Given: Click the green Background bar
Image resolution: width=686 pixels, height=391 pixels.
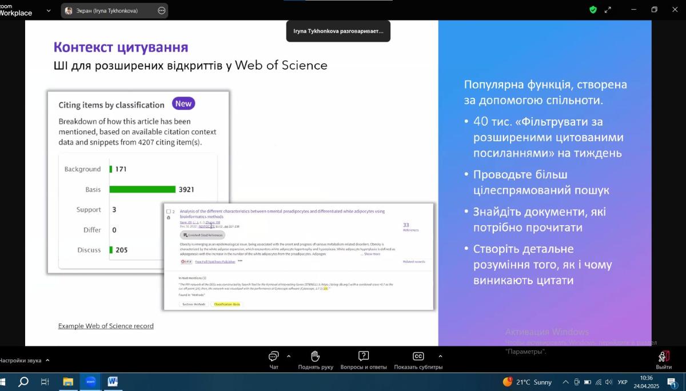Looking at the screenshot, I should (111, 169).
